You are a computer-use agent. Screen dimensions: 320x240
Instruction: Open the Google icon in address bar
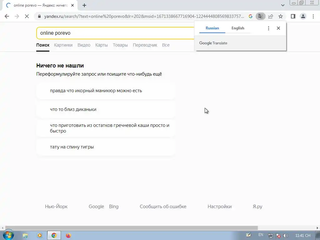(x=251, y=16)
